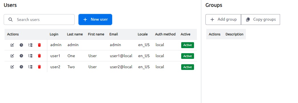Toggle Active badge for user2

187,67
